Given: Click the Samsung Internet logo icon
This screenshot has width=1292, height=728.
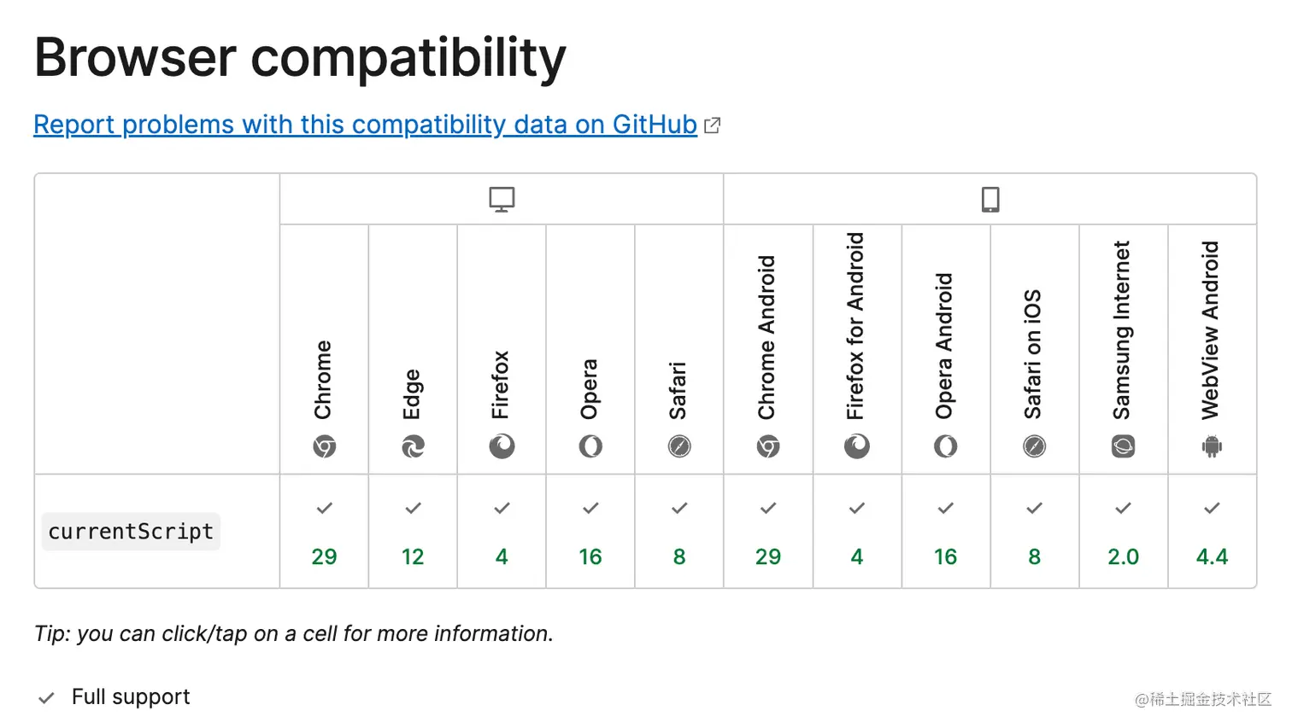Looking at the screenshot, I should coord(1123,446).
